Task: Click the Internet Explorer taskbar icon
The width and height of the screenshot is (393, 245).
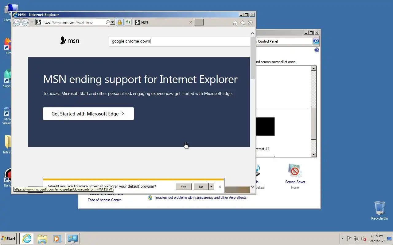Action: click(x=27, y=239)
